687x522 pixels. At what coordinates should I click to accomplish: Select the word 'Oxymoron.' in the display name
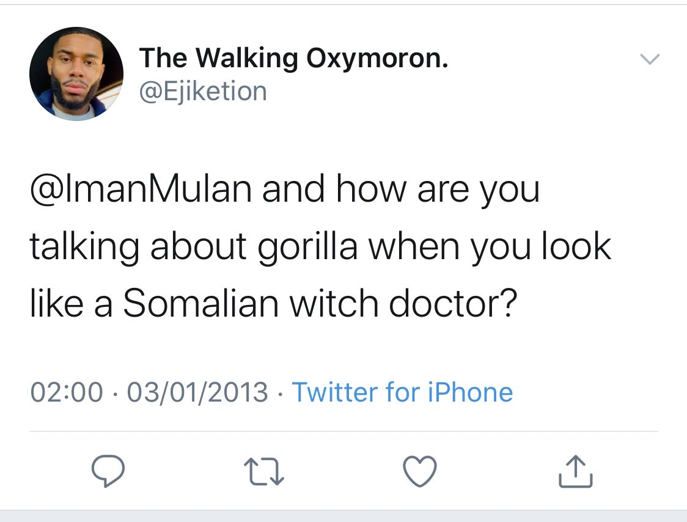[x=377, y=59]
